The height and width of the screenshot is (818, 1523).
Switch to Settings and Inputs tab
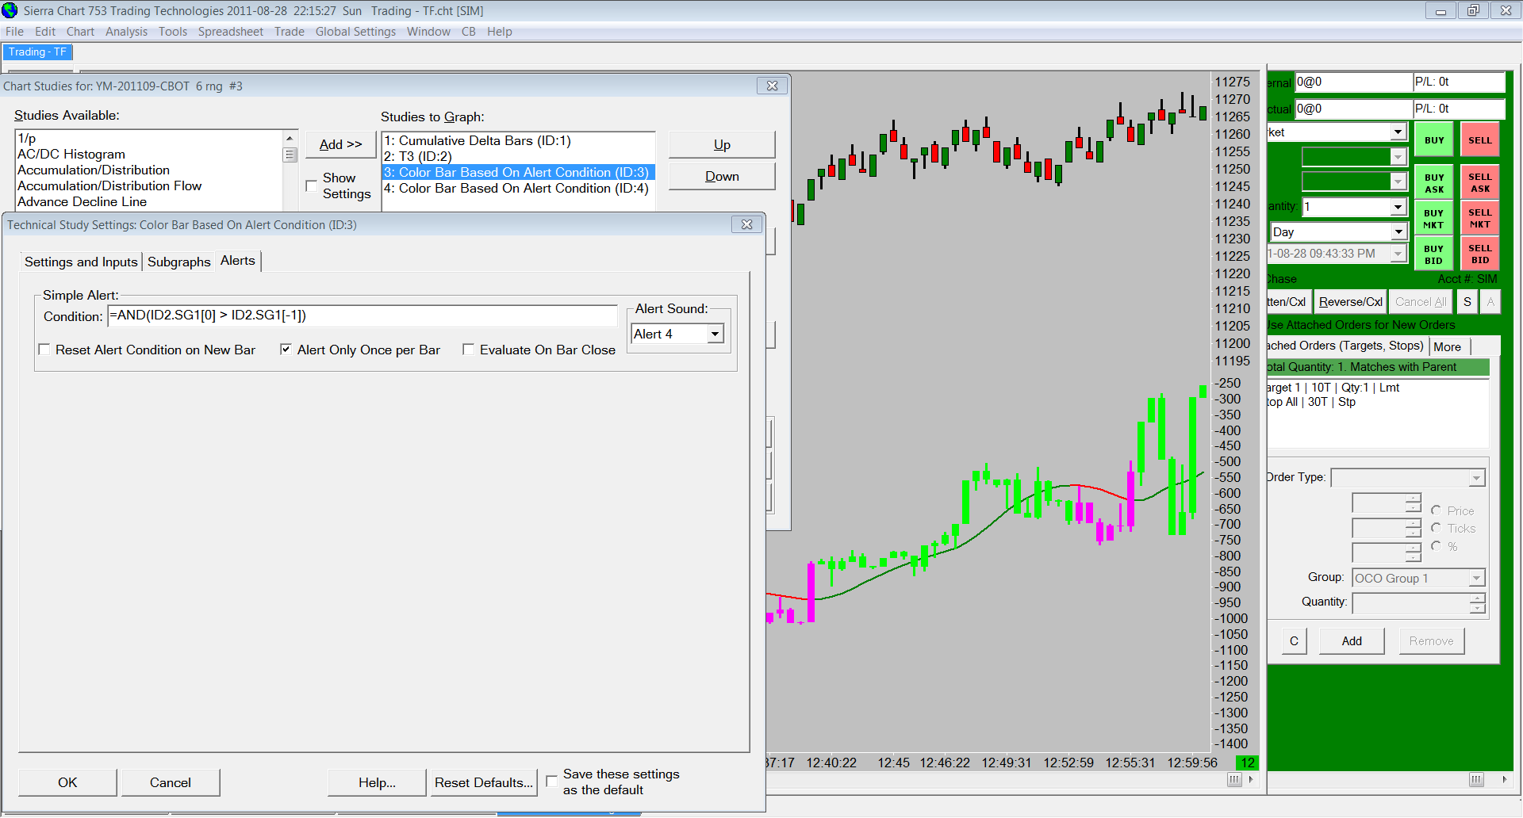point(81,262)
